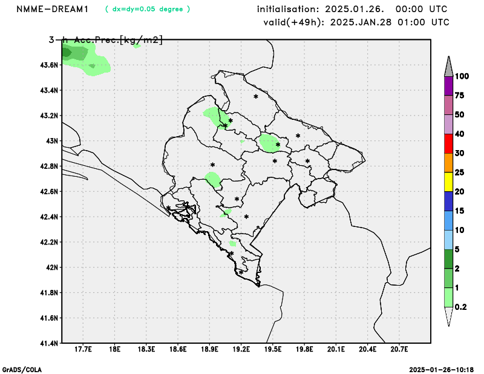Click the '00:00 UTC' initialisation time

[421, 9]
